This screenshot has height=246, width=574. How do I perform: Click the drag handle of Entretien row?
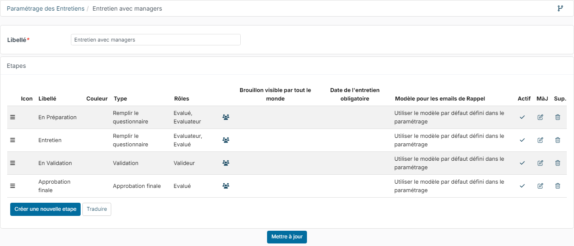(13, 140)
